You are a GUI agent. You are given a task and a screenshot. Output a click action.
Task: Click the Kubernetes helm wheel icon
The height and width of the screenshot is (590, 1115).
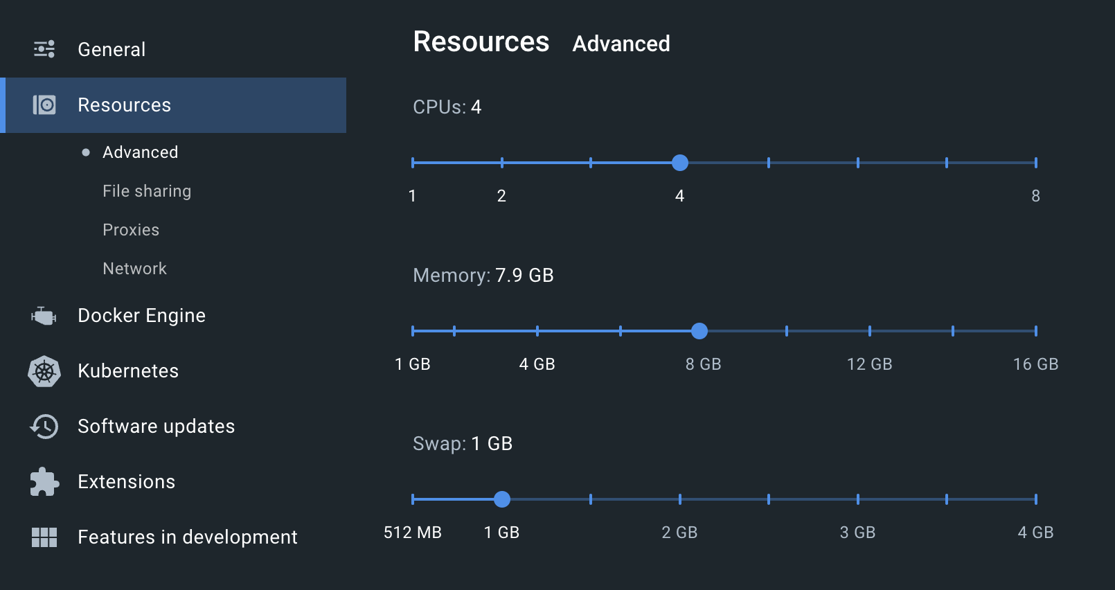click(x=44, y=371)
